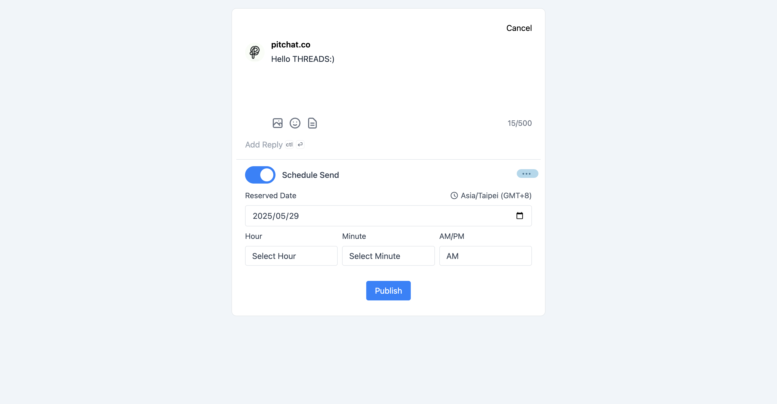Publish the scheduled thread

click(x=388, y=290)
